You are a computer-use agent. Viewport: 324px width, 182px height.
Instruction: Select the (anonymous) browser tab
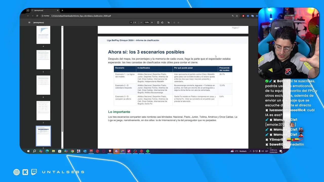point(45,10)
